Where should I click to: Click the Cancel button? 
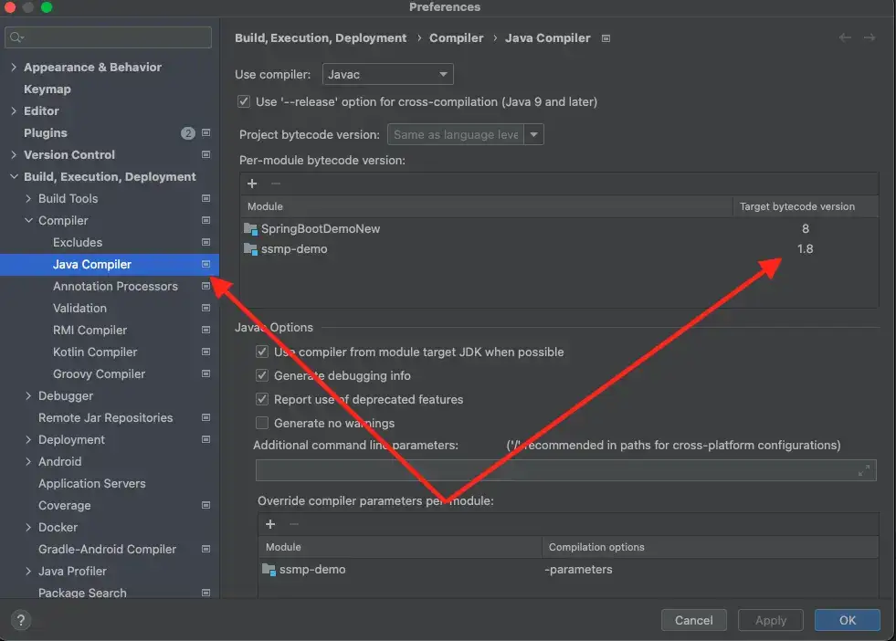(x=693, y=620)
